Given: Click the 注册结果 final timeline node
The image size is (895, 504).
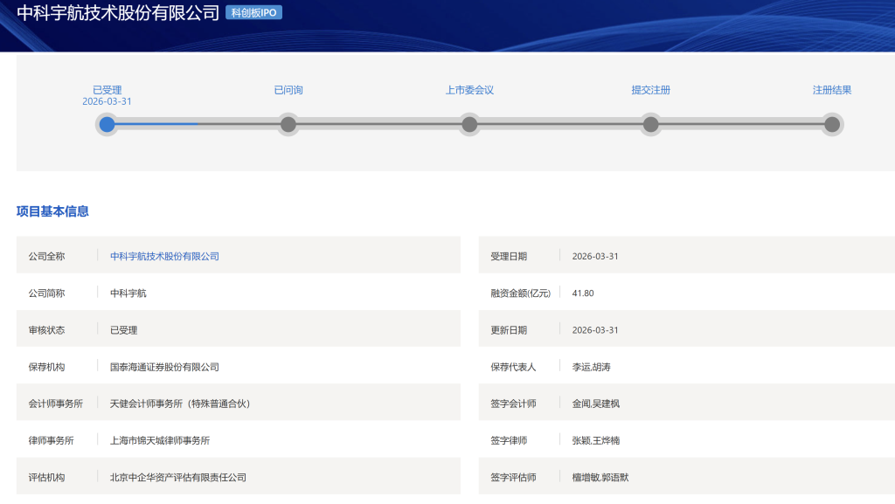Looking at the screenshot, I should click(x=832, y=125).
